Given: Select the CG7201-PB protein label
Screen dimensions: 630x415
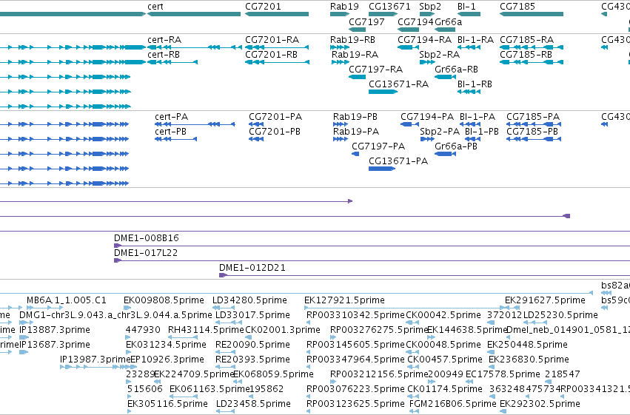Looking at the screenshot, I should pos(275,132).
